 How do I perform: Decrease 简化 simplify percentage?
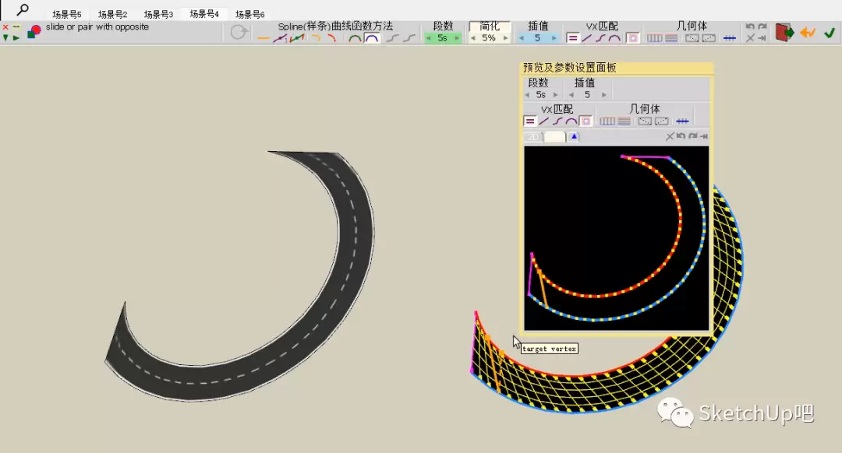(473, 38)
